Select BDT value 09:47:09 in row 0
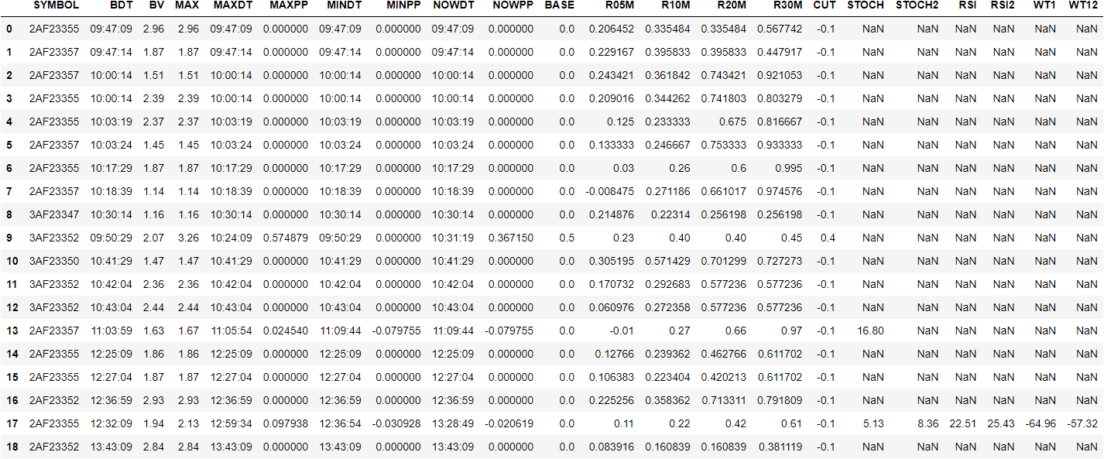The image size is (1104, 459). click(111, 29)
